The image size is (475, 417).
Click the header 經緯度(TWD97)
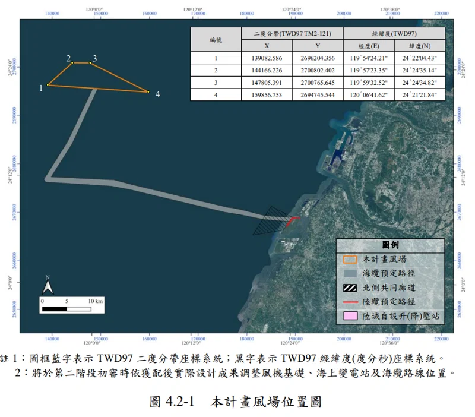tap(394, 33)
